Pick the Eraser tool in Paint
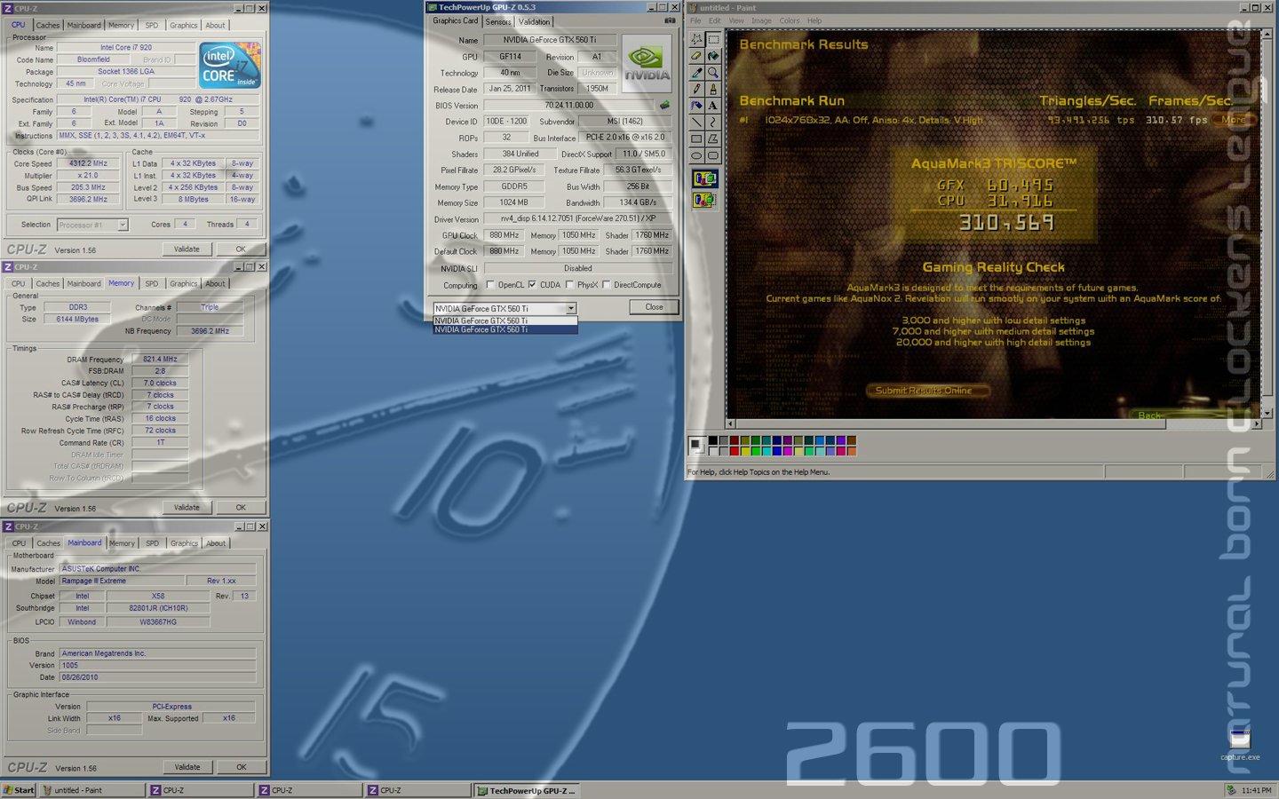 [x=696, y=56]
